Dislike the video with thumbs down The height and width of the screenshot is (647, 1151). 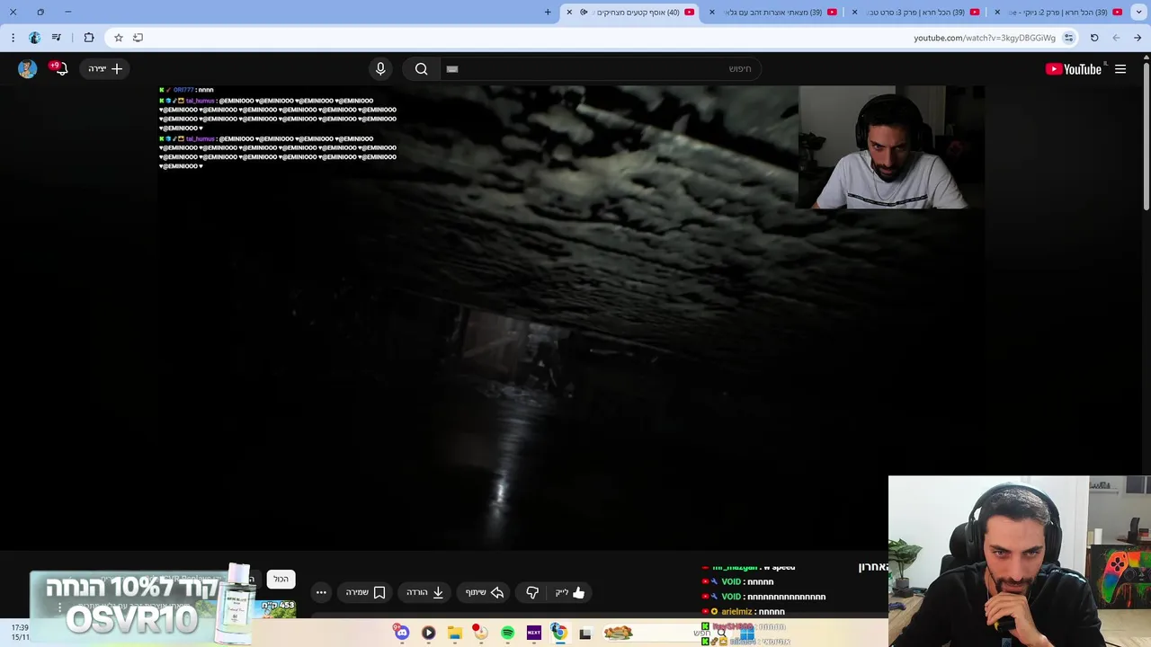[532, 592]
